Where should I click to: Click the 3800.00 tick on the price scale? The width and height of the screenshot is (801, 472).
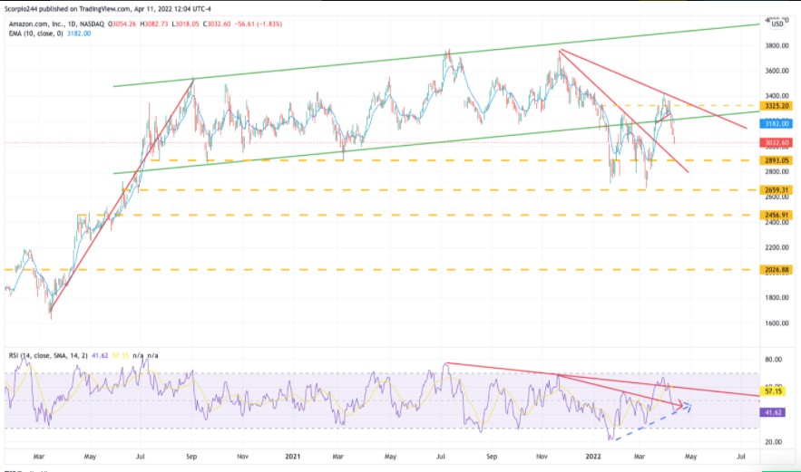tap(777, 46)
